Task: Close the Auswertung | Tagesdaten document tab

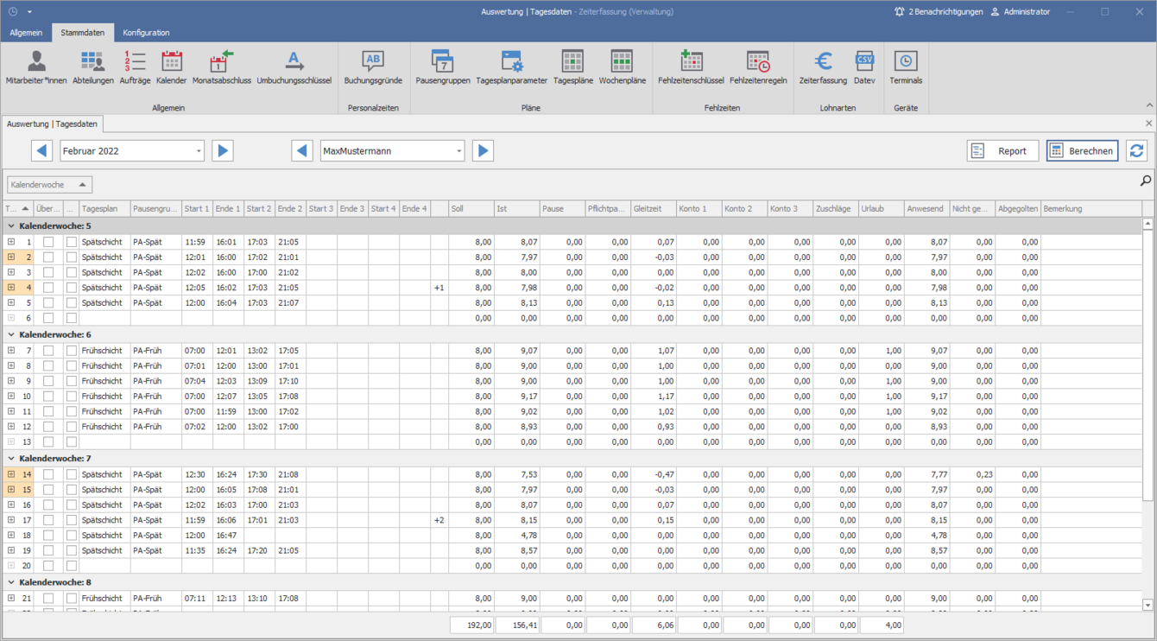Action: click(x=1148, y=124)
